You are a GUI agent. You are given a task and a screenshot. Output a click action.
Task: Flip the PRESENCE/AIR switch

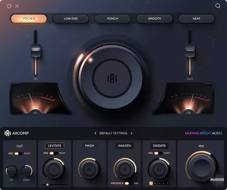pos(129,183)
